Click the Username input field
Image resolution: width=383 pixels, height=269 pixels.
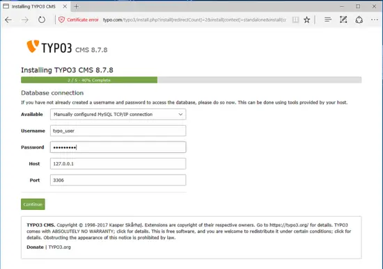point(118,131)
